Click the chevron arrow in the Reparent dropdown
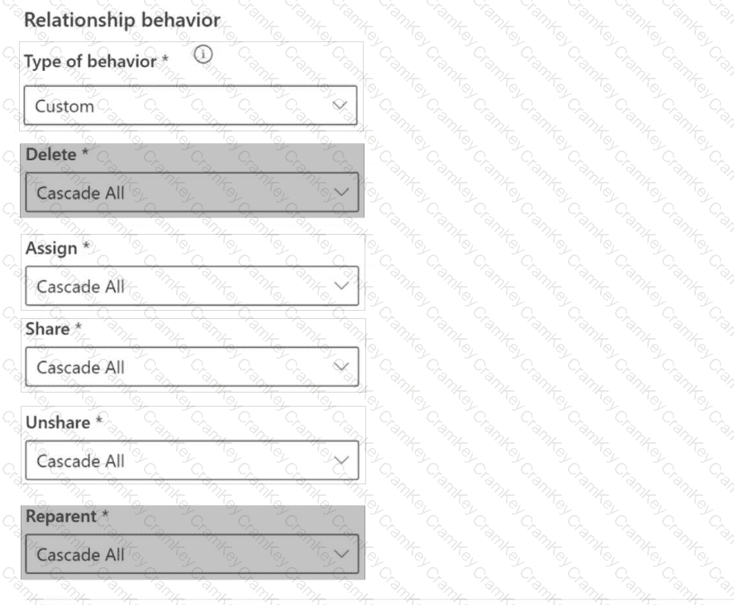The width and height of the screenshot is (734, 605). click(x=342, y=554)
